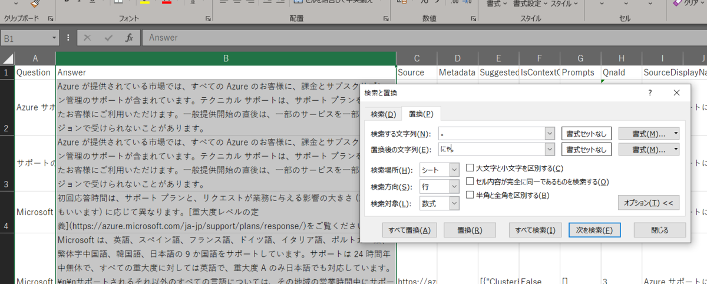The image size is (707, 284).
Task: Click into the 置換後の文字列 input field
Action: (491, 150)
